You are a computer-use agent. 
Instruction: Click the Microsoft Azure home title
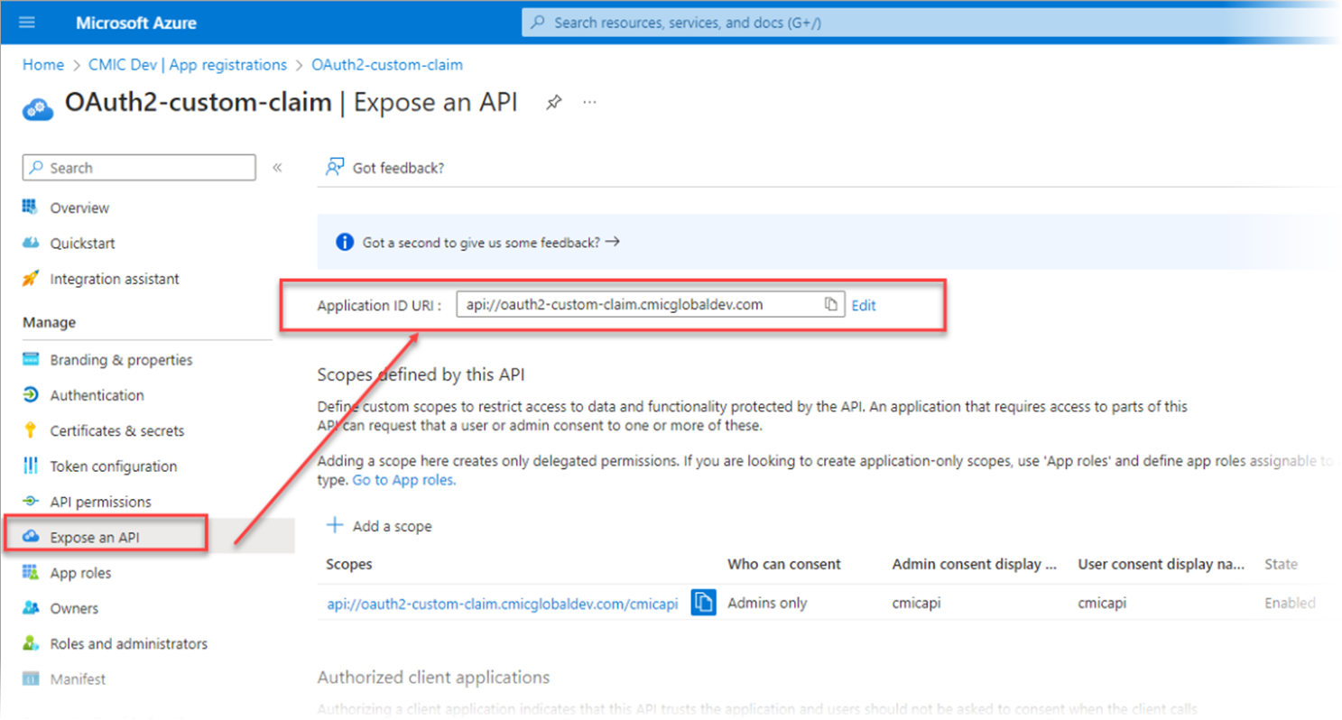coord(136,23)
